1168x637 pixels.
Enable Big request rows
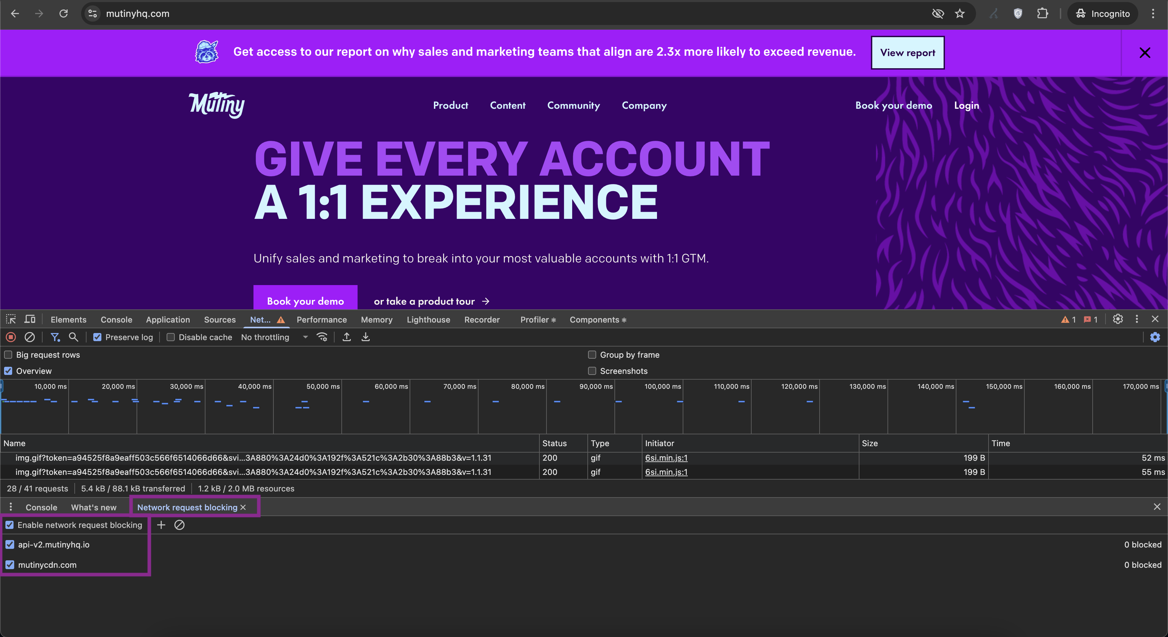point(8,355)
